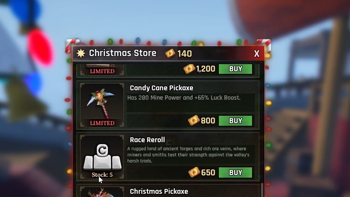The height and width of the screenshot is (197, 350).
Task: Click the ticket icon beside 800 price
Action: click(193, 120)
